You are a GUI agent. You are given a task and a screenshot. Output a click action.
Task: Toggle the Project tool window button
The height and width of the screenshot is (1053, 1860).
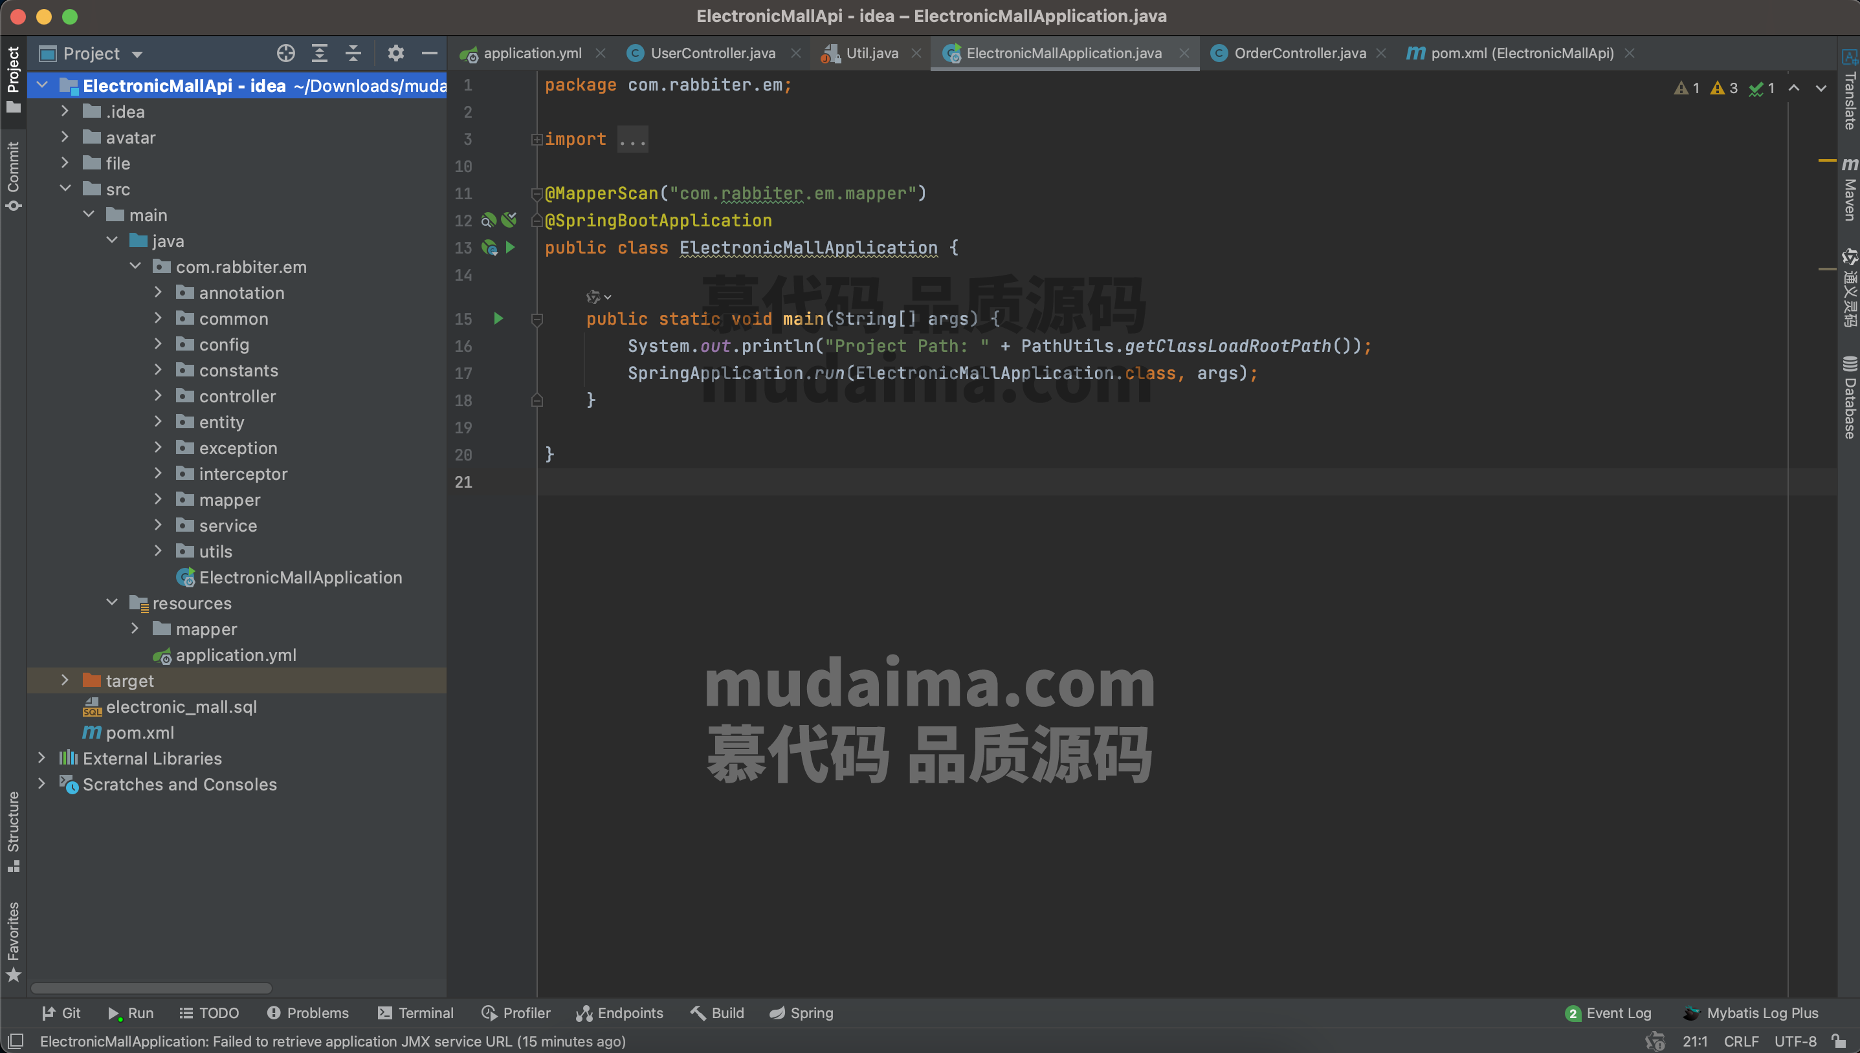point(13,80)
